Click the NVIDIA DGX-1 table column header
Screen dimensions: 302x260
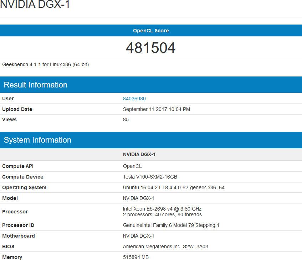coord(139,154)
